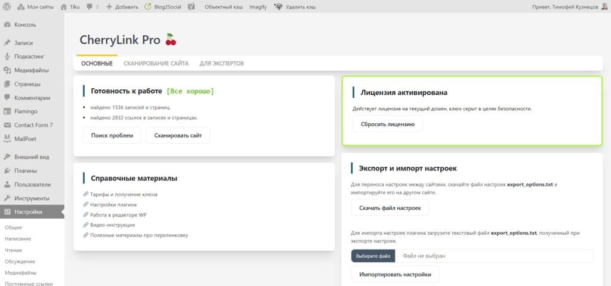Switch to СКАНИРОВАНИЕ САЙТА tab
Screen dimensions: 611x286
[x=156, y=63]
